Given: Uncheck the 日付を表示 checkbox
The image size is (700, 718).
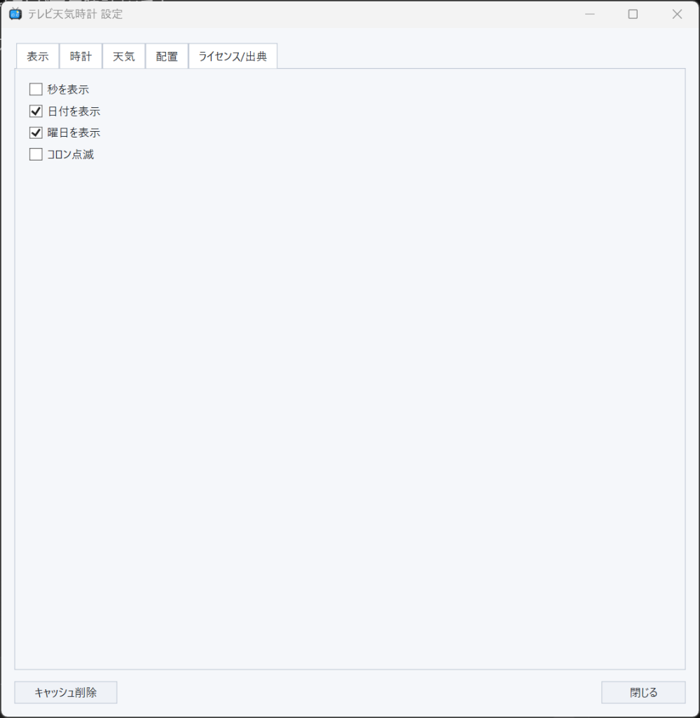Looking at the screenshot, I should pyautogui.click(x=36, y=111).
